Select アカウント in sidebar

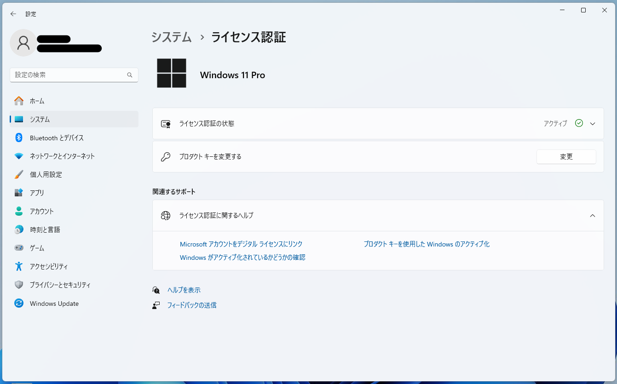pyautogui.click(x=74, y=211)
